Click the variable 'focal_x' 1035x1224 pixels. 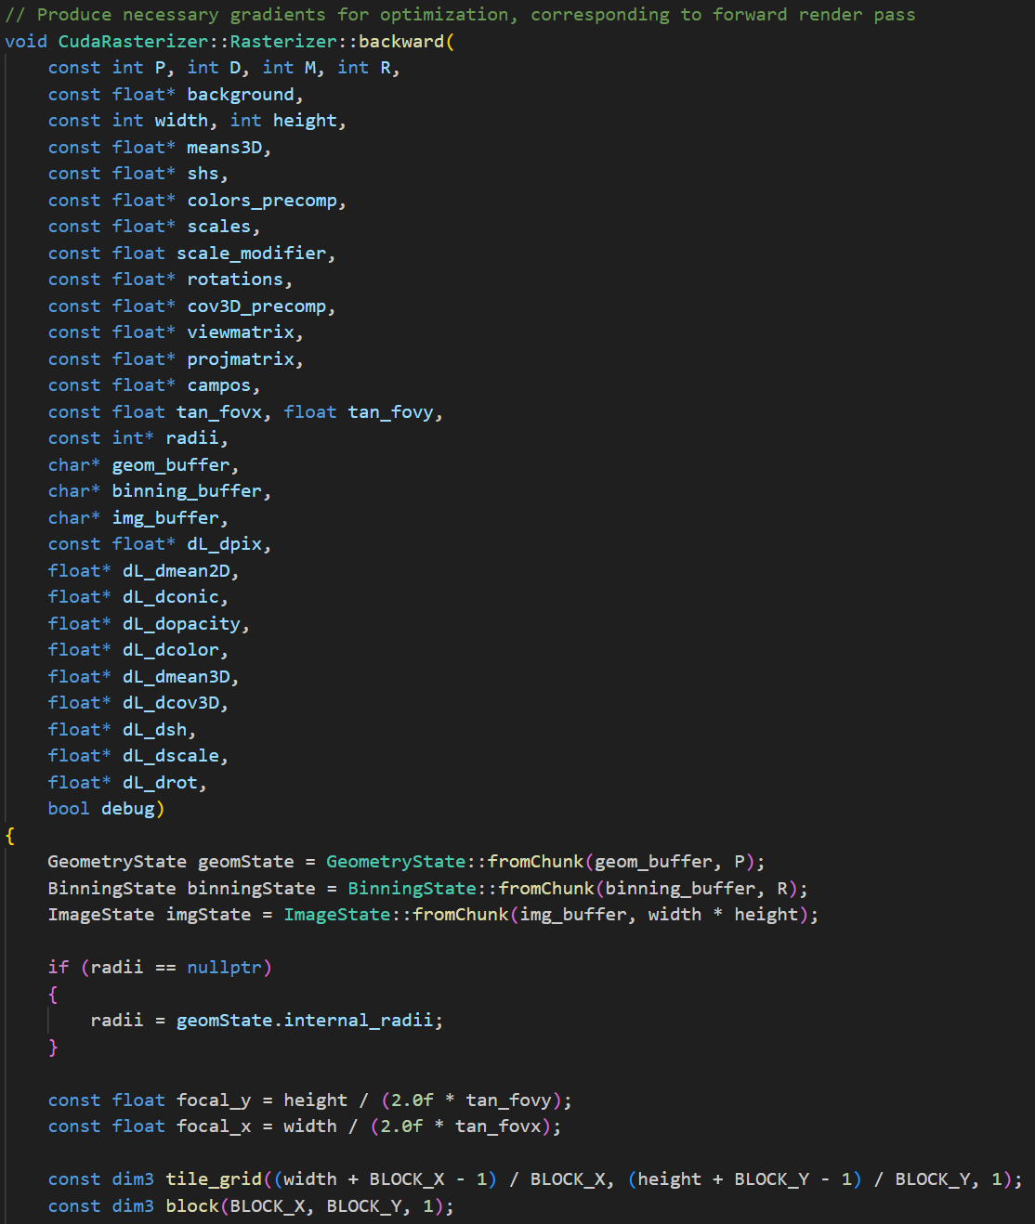coord(214,1126)
